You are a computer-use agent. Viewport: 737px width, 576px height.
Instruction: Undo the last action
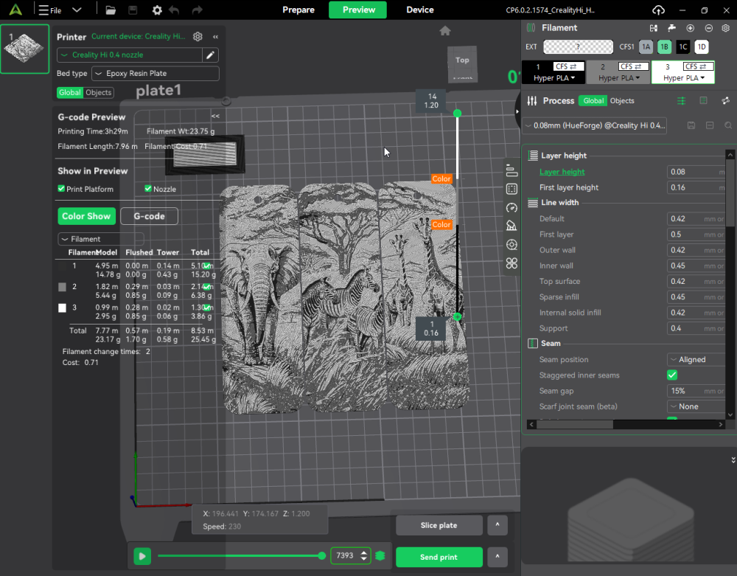[x=175, y=10]
